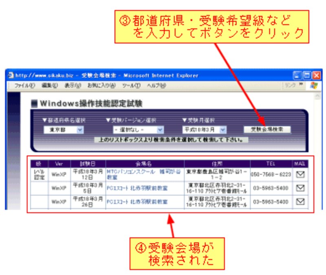Click the 住所 column header
326x275 pixels.
tap(217, 164)
